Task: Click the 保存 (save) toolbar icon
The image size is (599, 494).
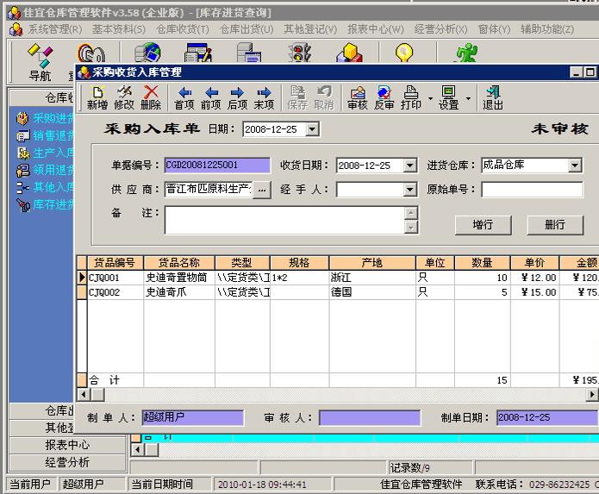Action: point(297,97)
